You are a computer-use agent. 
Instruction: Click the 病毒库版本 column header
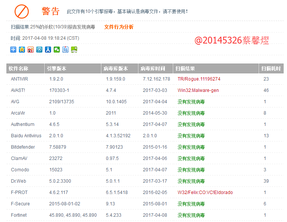[116, 68]
